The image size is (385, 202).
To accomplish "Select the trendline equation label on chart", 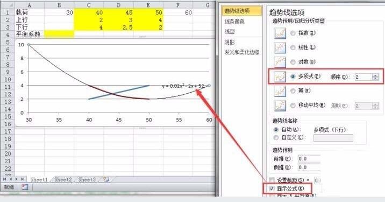I will (183, 86).
